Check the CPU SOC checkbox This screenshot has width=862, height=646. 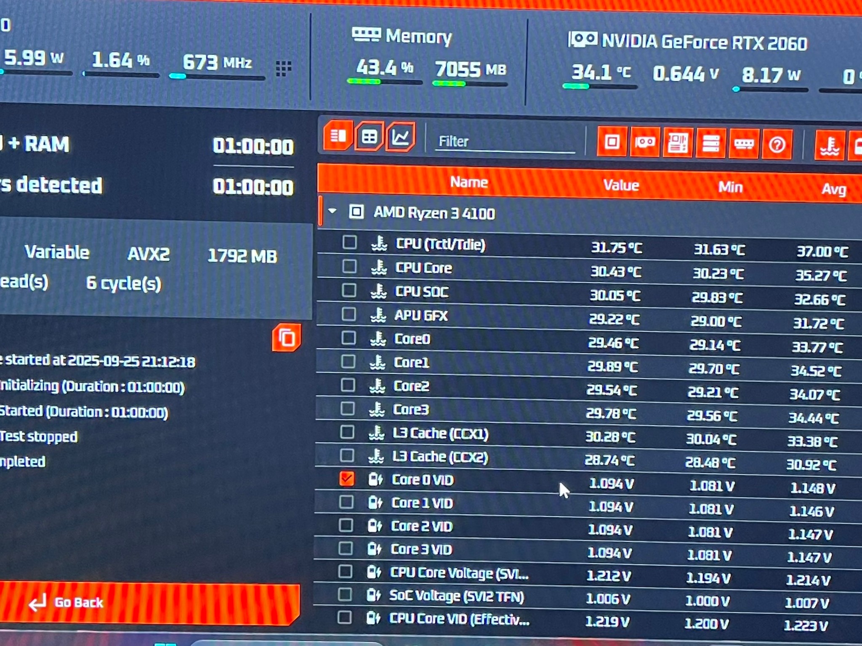pyautogui.click(x=349, y=290)
